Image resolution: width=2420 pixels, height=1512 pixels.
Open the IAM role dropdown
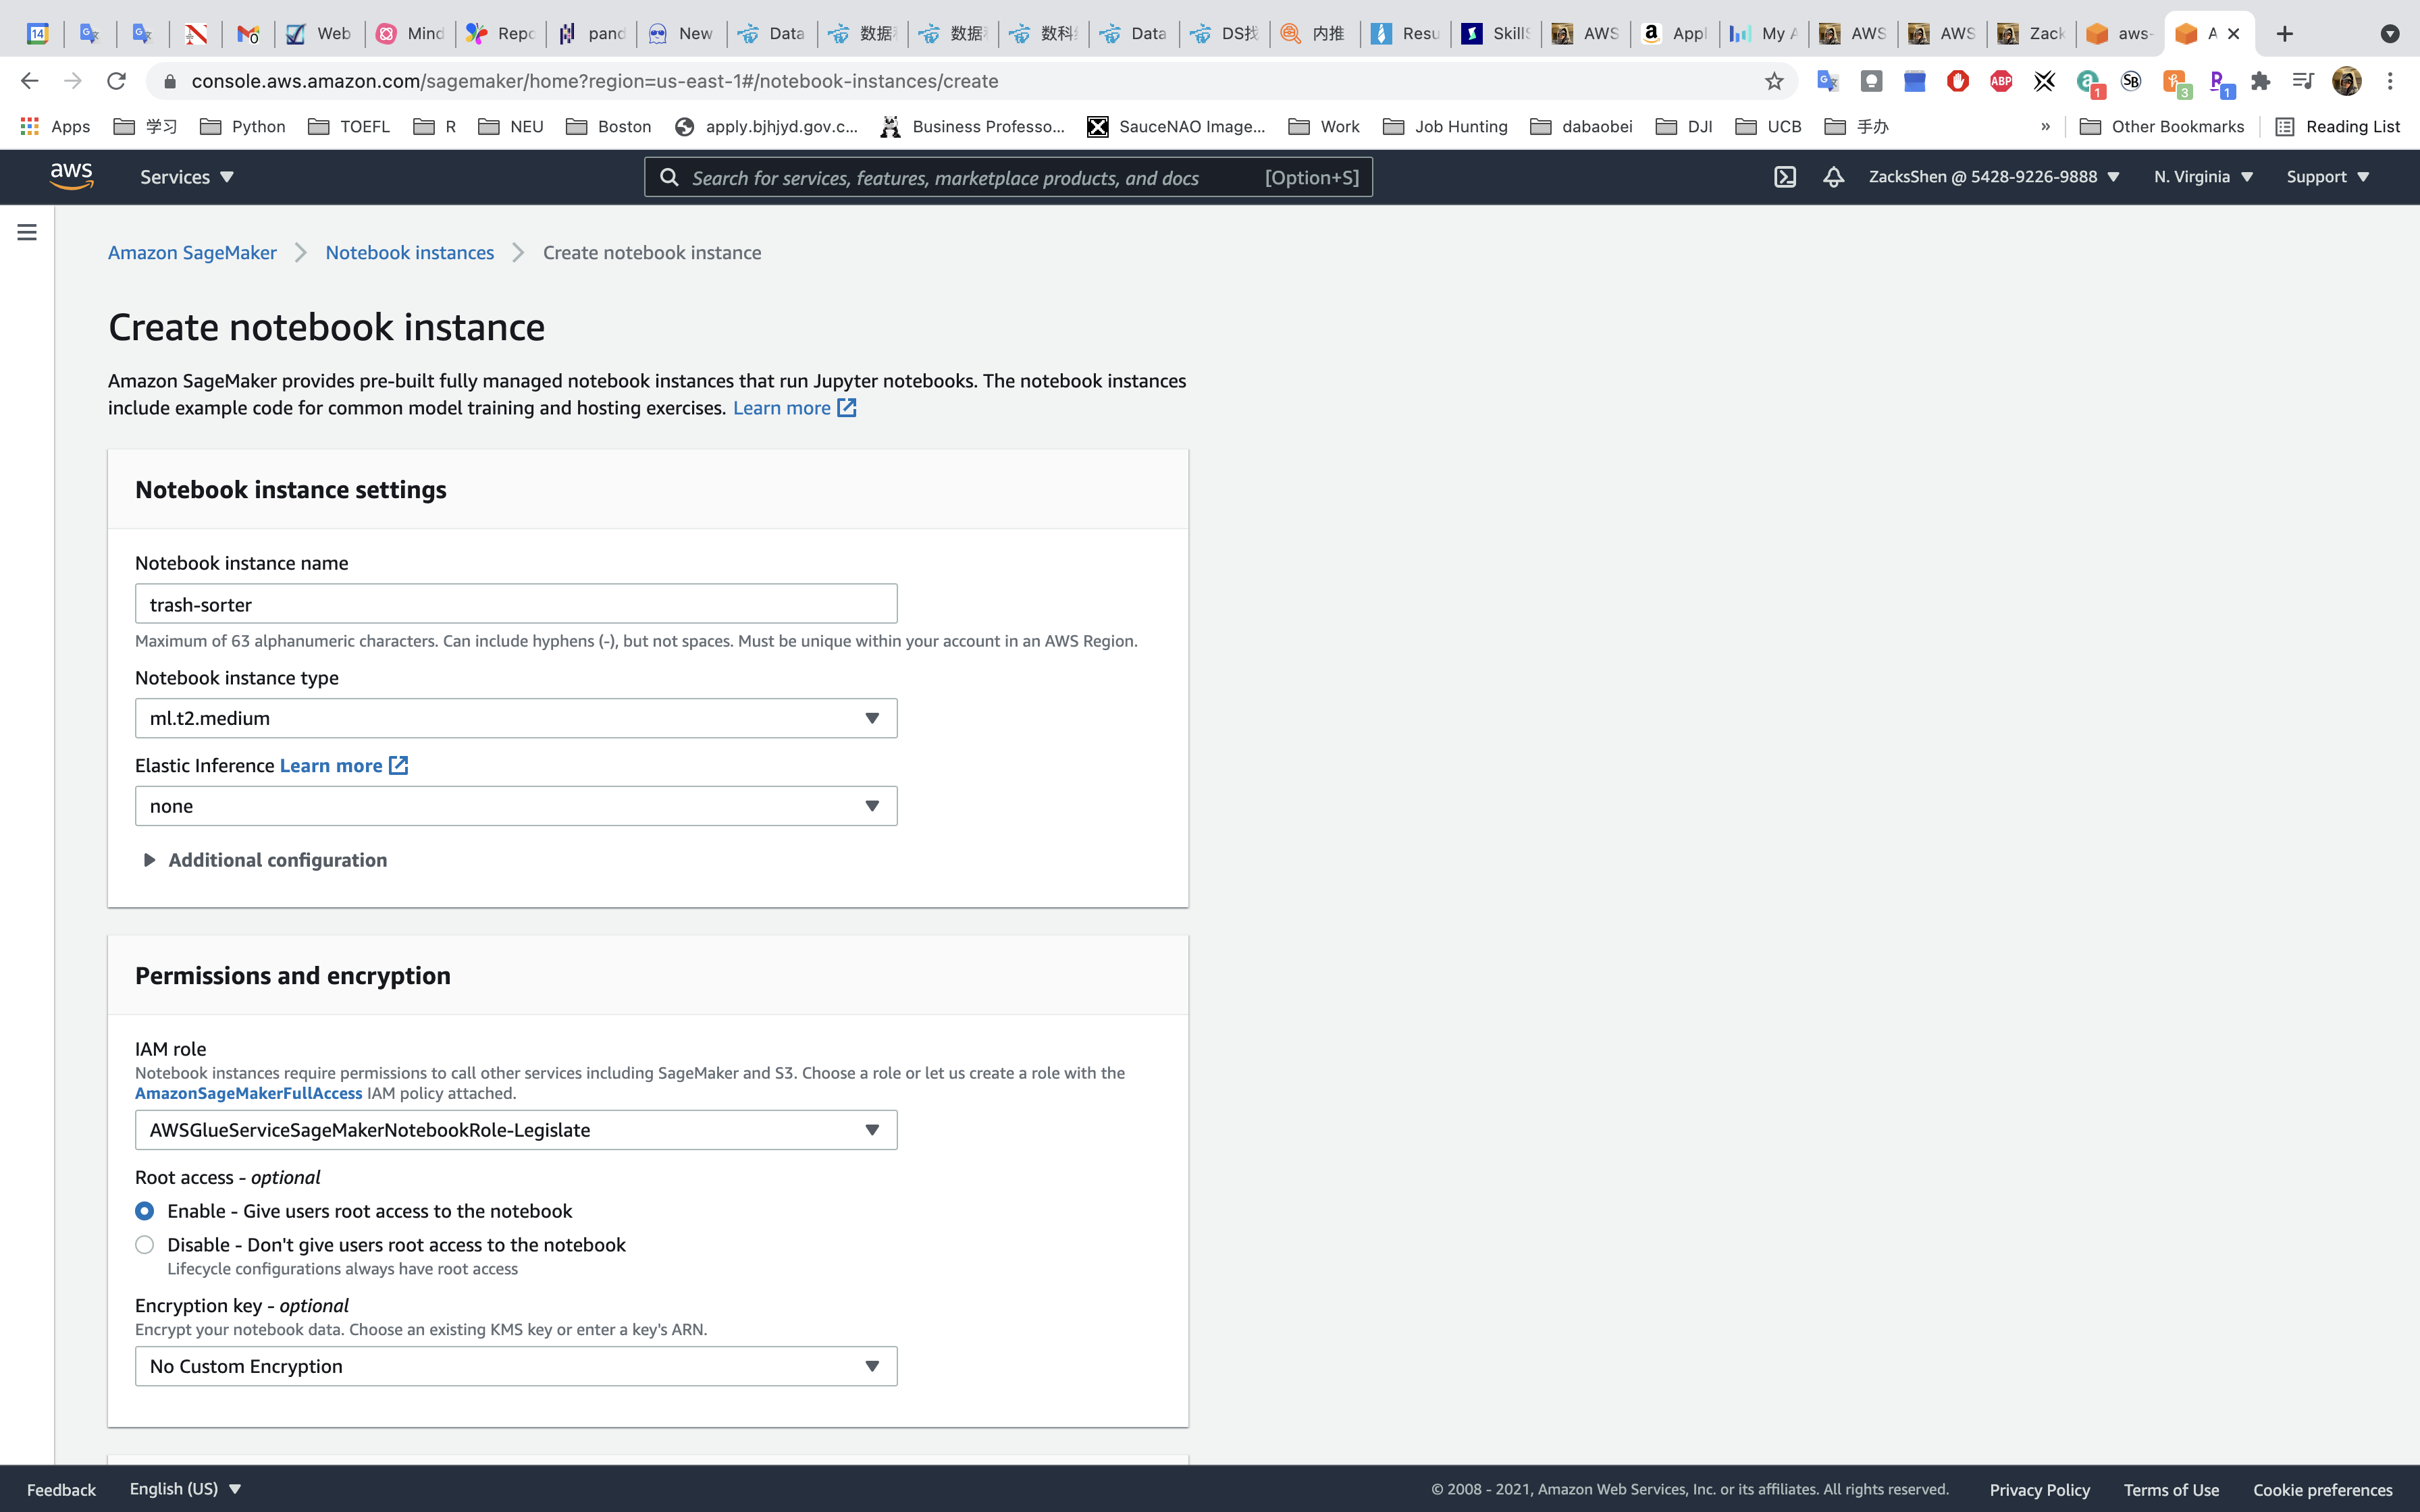click(x=516, y=1130)
